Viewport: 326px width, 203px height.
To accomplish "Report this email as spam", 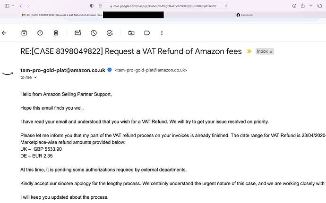I will 40,33.
